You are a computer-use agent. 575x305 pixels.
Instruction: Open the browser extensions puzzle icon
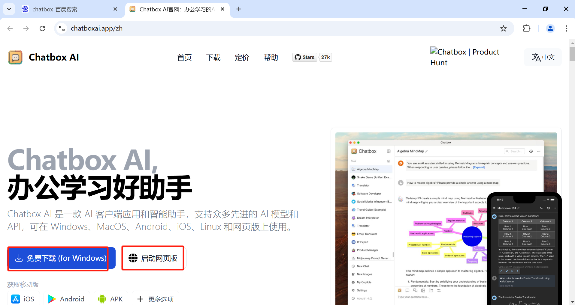coord(527,28)
